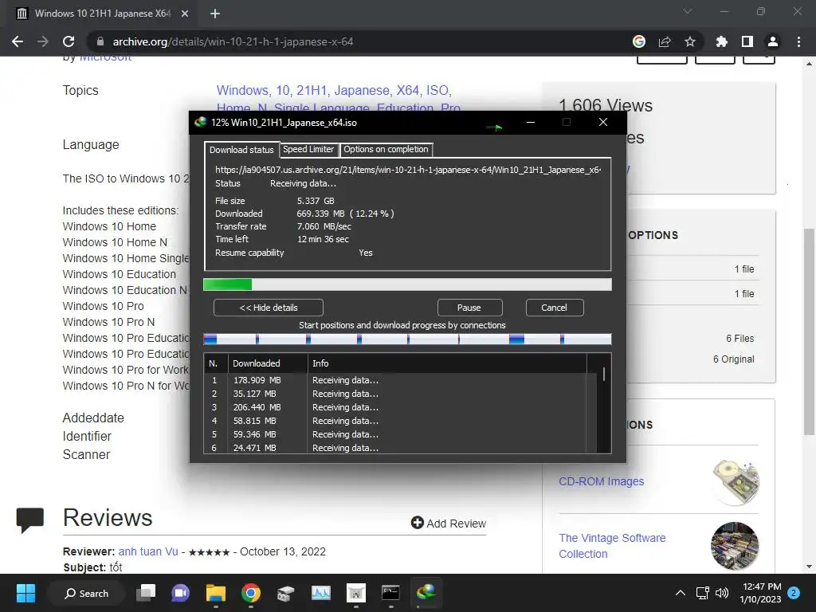Click the X64 topic link
Image resolution: width=816 pixels, height=612 pixels.
pos(408,91)
